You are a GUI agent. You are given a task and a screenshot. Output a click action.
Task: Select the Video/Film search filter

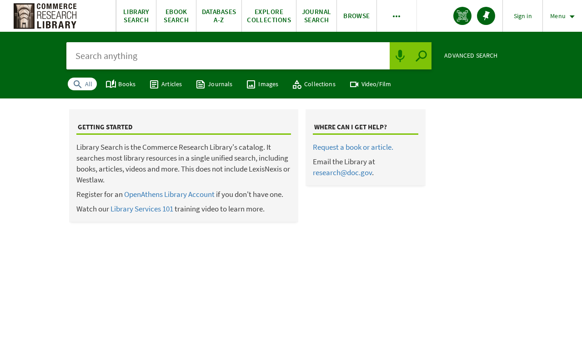point(371,84)
